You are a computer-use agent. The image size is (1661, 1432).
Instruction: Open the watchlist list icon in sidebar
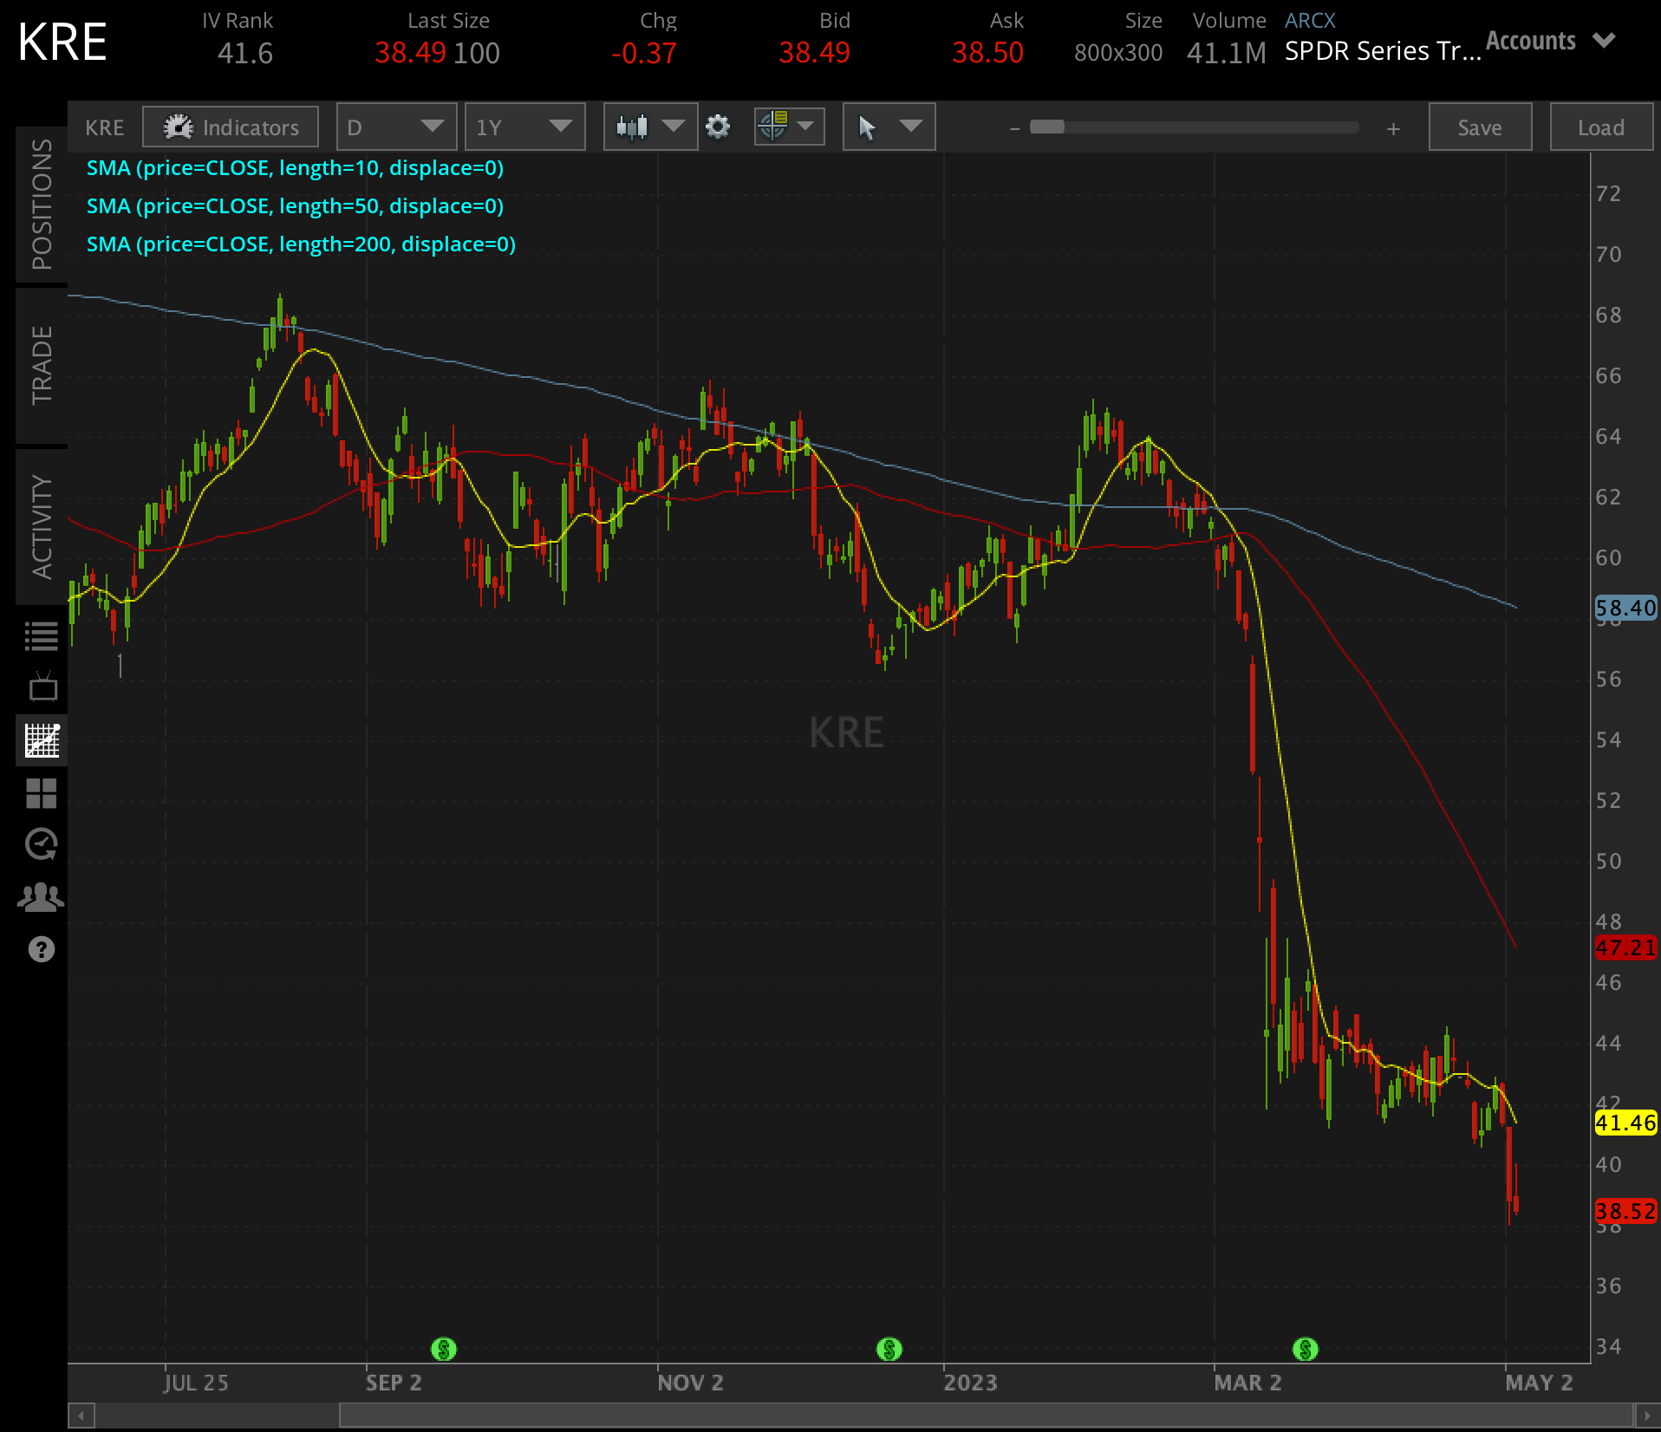pyautogui.click(x=42, y=634)
